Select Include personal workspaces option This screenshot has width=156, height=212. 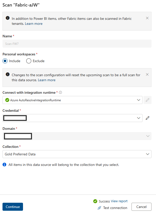(5, 61)
